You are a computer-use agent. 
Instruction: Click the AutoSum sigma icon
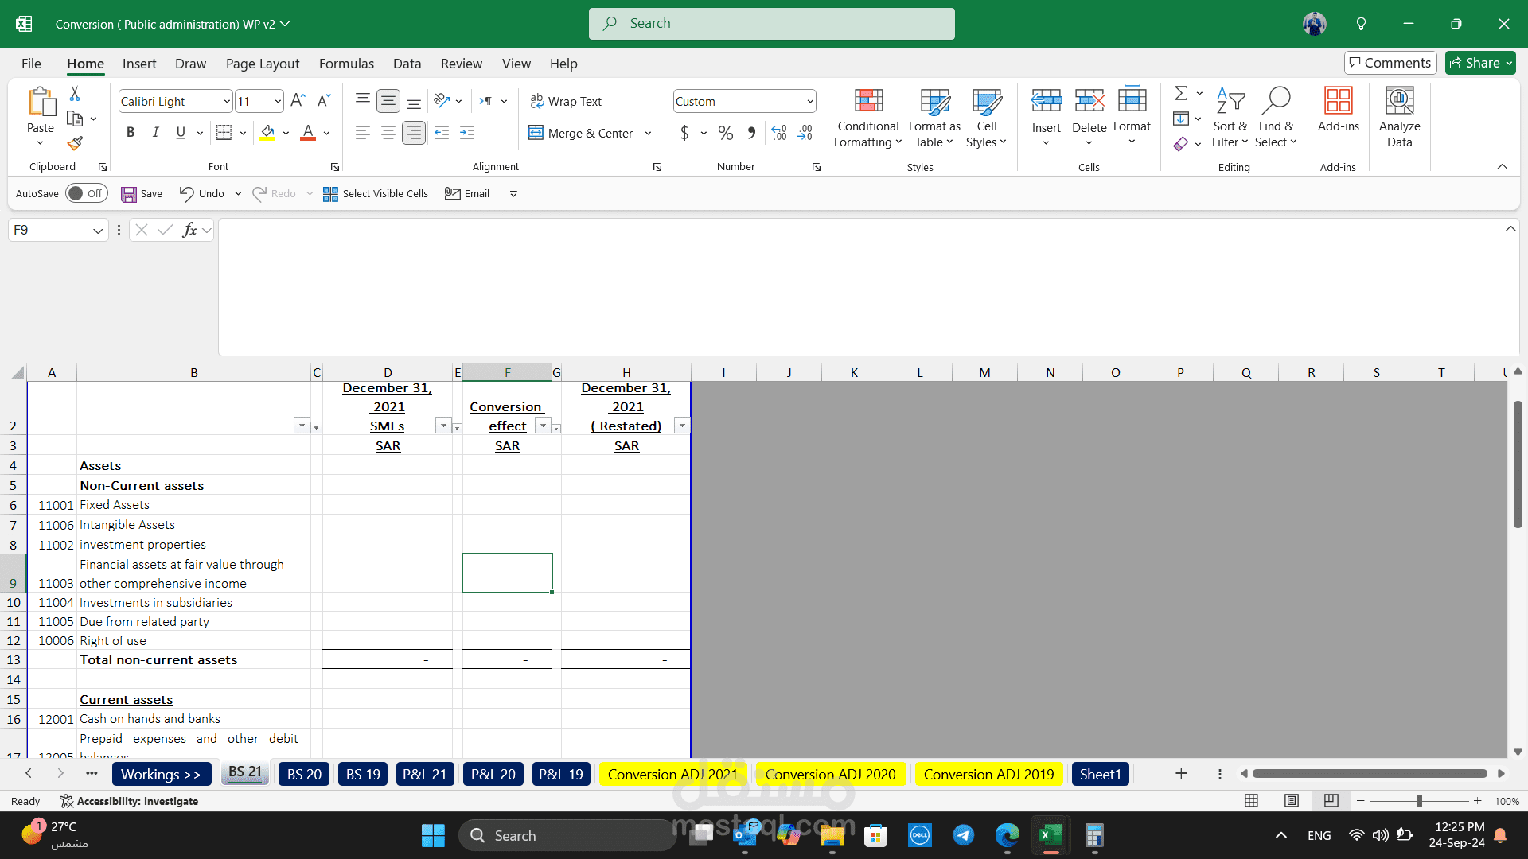point(1181,94)
